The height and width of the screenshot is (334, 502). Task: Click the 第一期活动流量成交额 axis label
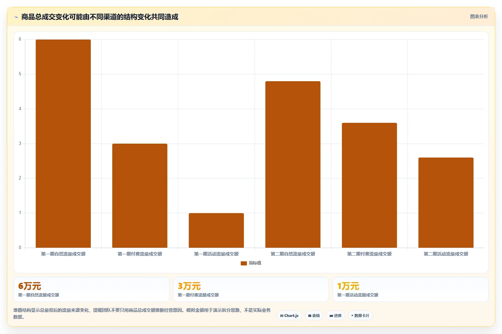coord(216,254)
